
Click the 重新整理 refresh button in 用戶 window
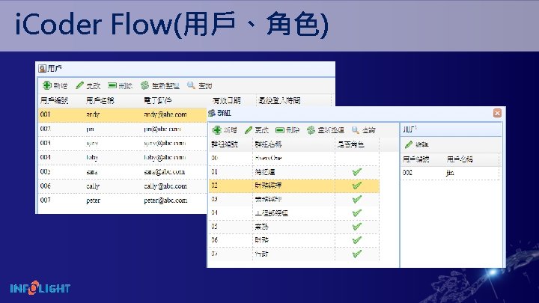point(160,85)
